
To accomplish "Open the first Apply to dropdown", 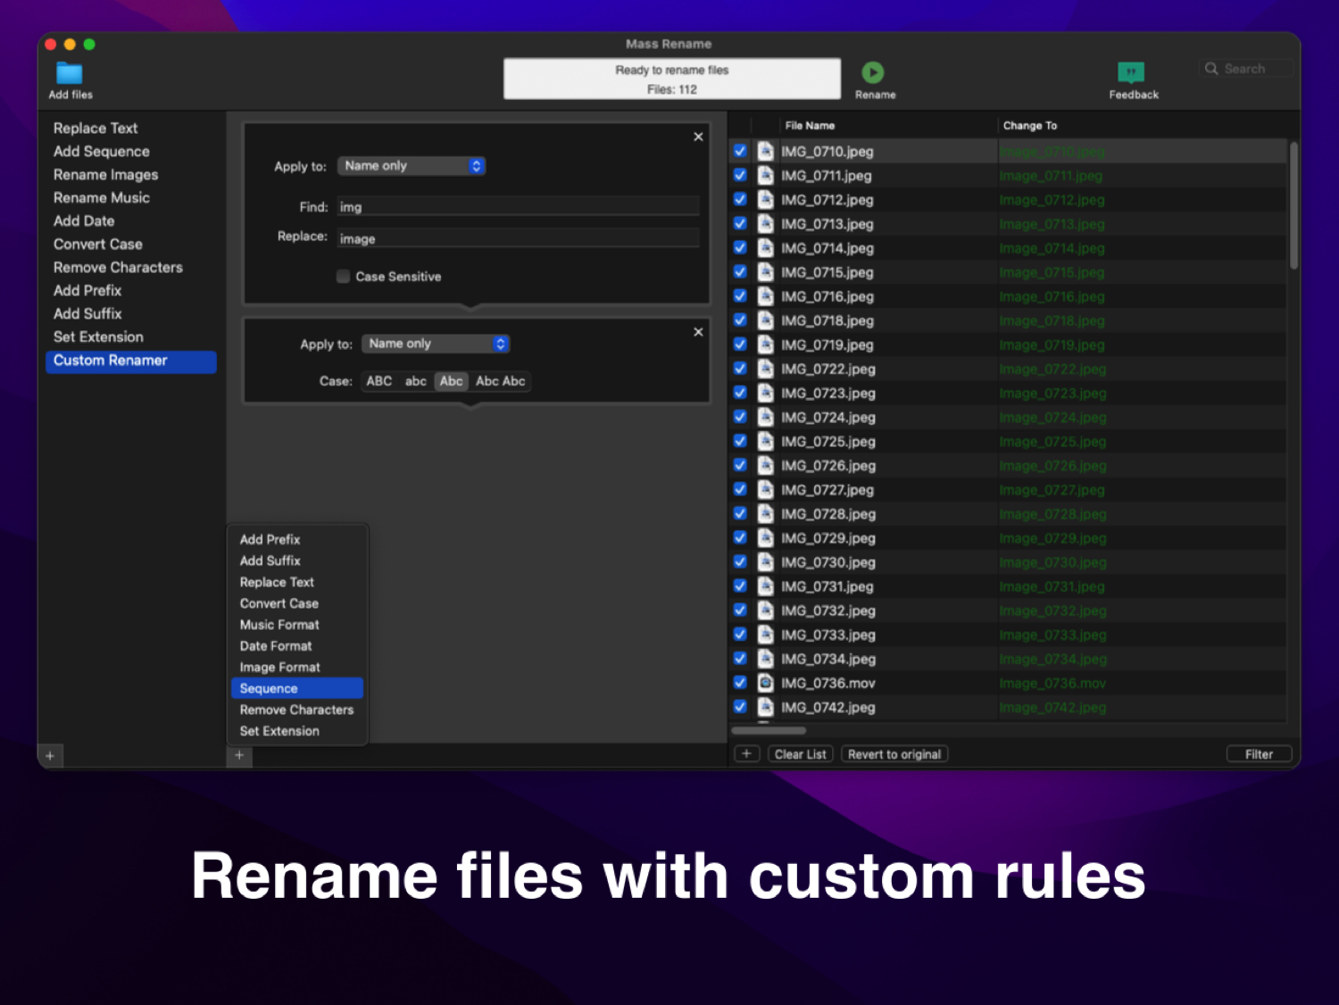I will [x=411, y=165].
